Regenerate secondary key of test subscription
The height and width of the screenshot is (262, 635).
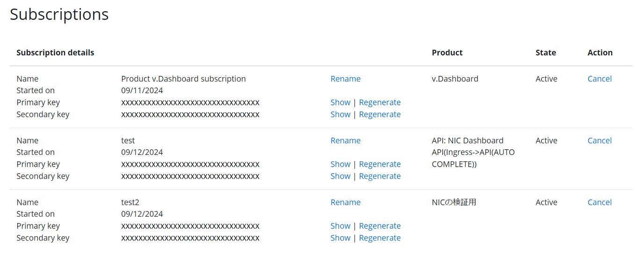380,176
